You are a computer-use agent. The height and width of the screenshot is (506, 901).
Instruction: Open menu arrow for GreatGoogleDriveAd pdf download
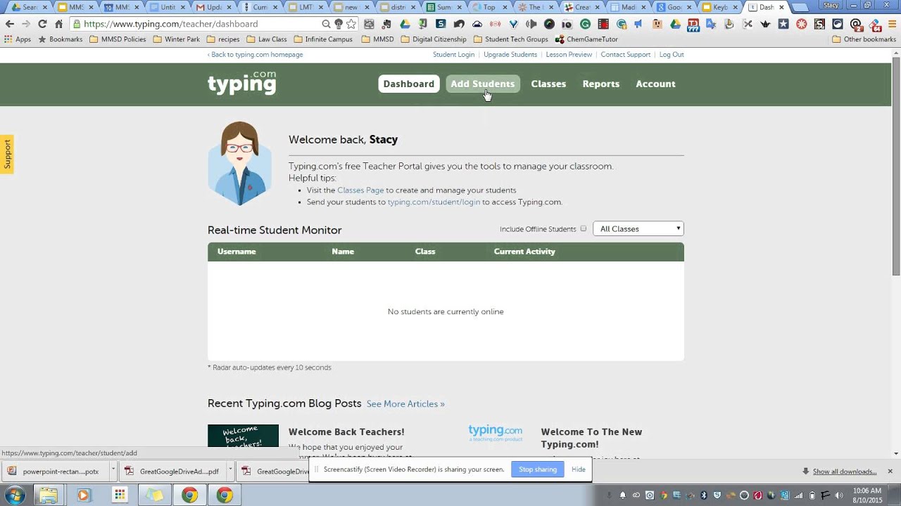[230, 471]
